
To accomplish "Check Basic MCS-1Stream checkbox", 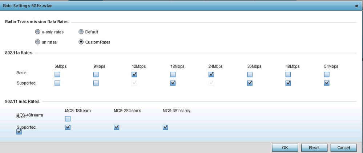I will click(68, 119).
